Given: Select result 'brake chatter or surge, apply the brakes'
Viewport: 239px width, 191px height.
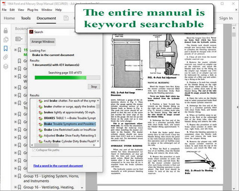Looking at the screenshot, I should tap(69, 106).
